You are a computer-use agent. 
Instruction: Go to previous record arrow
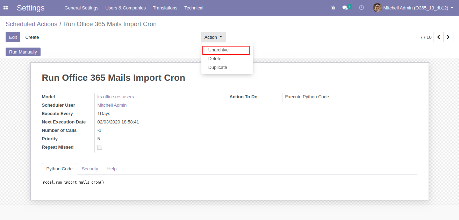click(438, 37)
